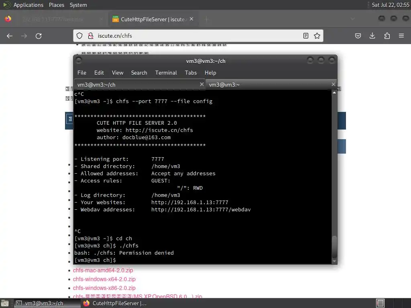Switch to the faded webdav browser tab
Viewport: 411px width, 308px height.
[61, 19]
